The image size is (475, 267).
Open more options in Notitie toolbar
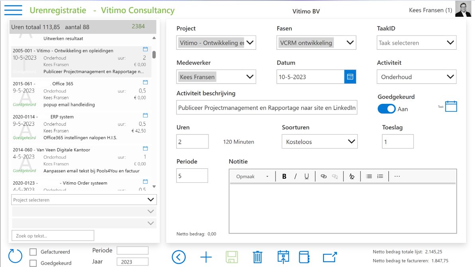[397, 176]
